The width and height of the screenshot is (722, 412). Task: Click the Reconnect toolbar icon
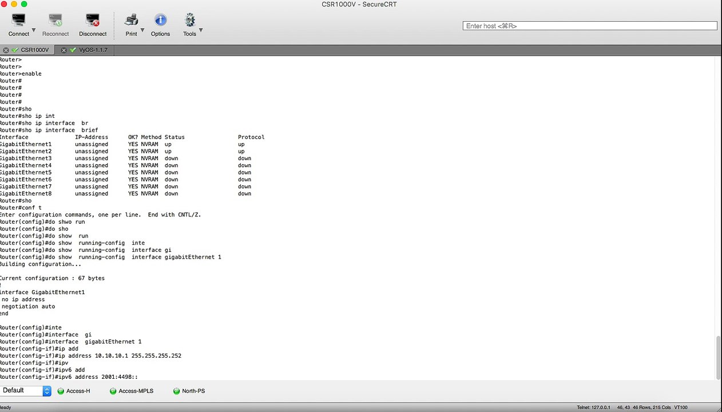tap(55, 21)
